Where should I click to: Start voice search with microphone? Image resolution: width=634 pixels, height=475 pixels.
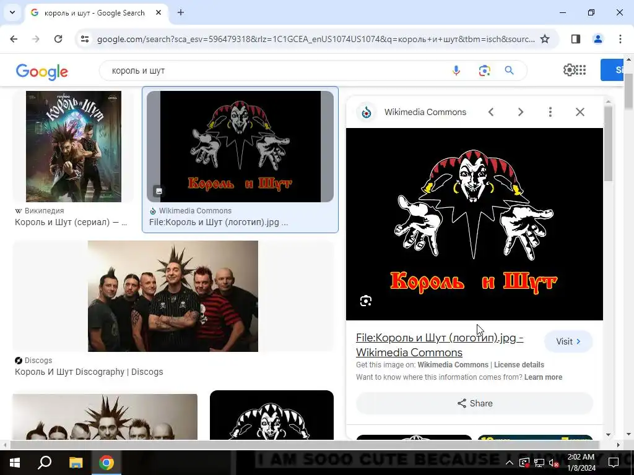[456, 71]
